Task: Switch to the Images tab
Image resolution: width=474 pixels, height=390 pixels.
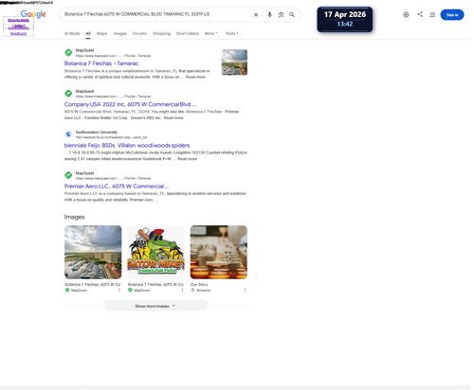Action: 119,33
